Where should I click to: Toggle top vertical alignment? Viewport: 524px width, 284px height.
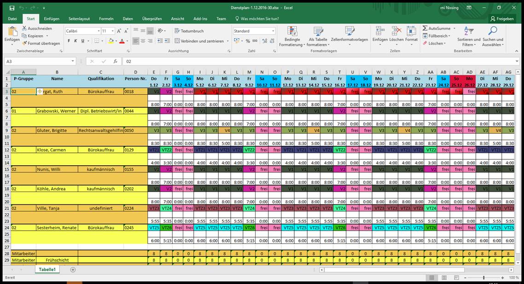click(x=136, y=31)
